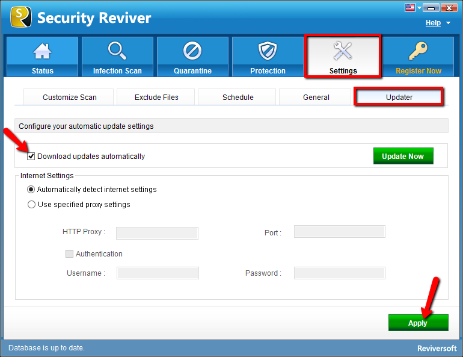
Task: Choose Use specified proxy settings radio
Action: click(32, 205)
